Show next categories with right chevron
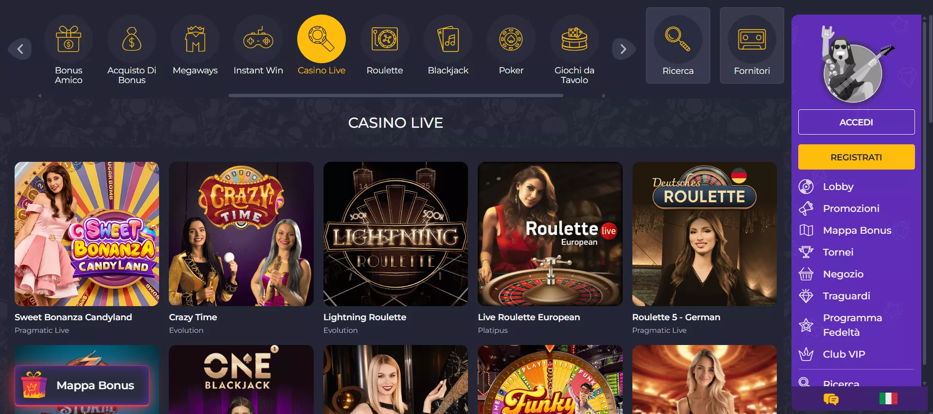The width and height of the screenshot is (933, 414). (x=623, y=49)
